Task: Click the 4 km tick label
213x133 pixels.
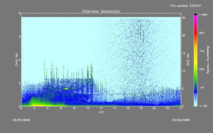Action: (20, 60)
